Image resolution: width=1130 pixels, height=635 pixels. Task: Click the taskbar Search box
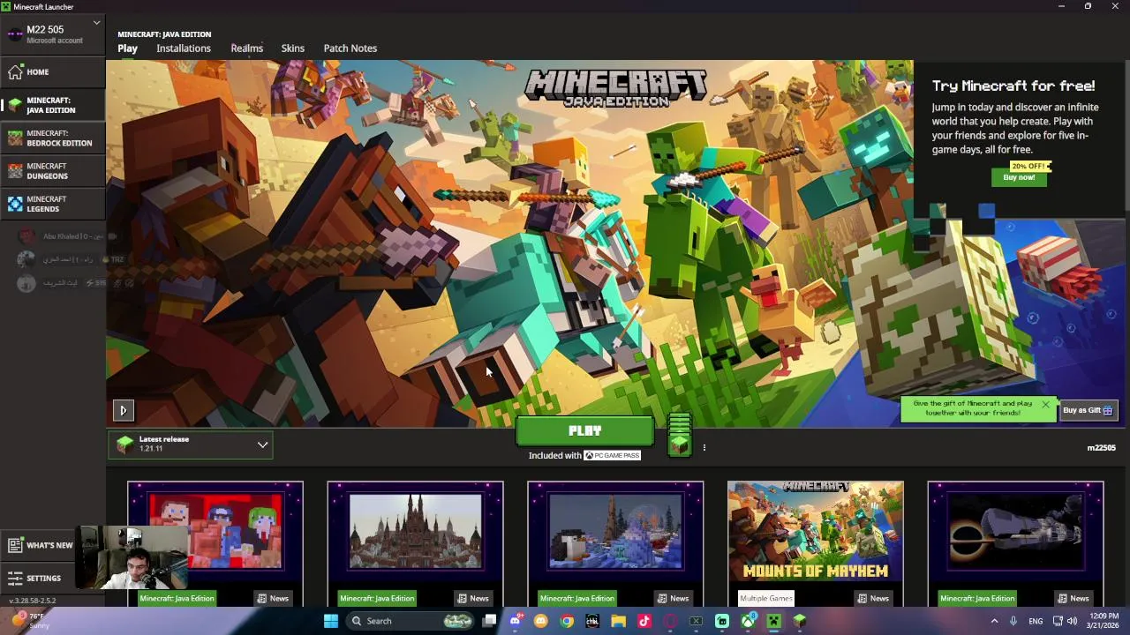coord(411,621)
